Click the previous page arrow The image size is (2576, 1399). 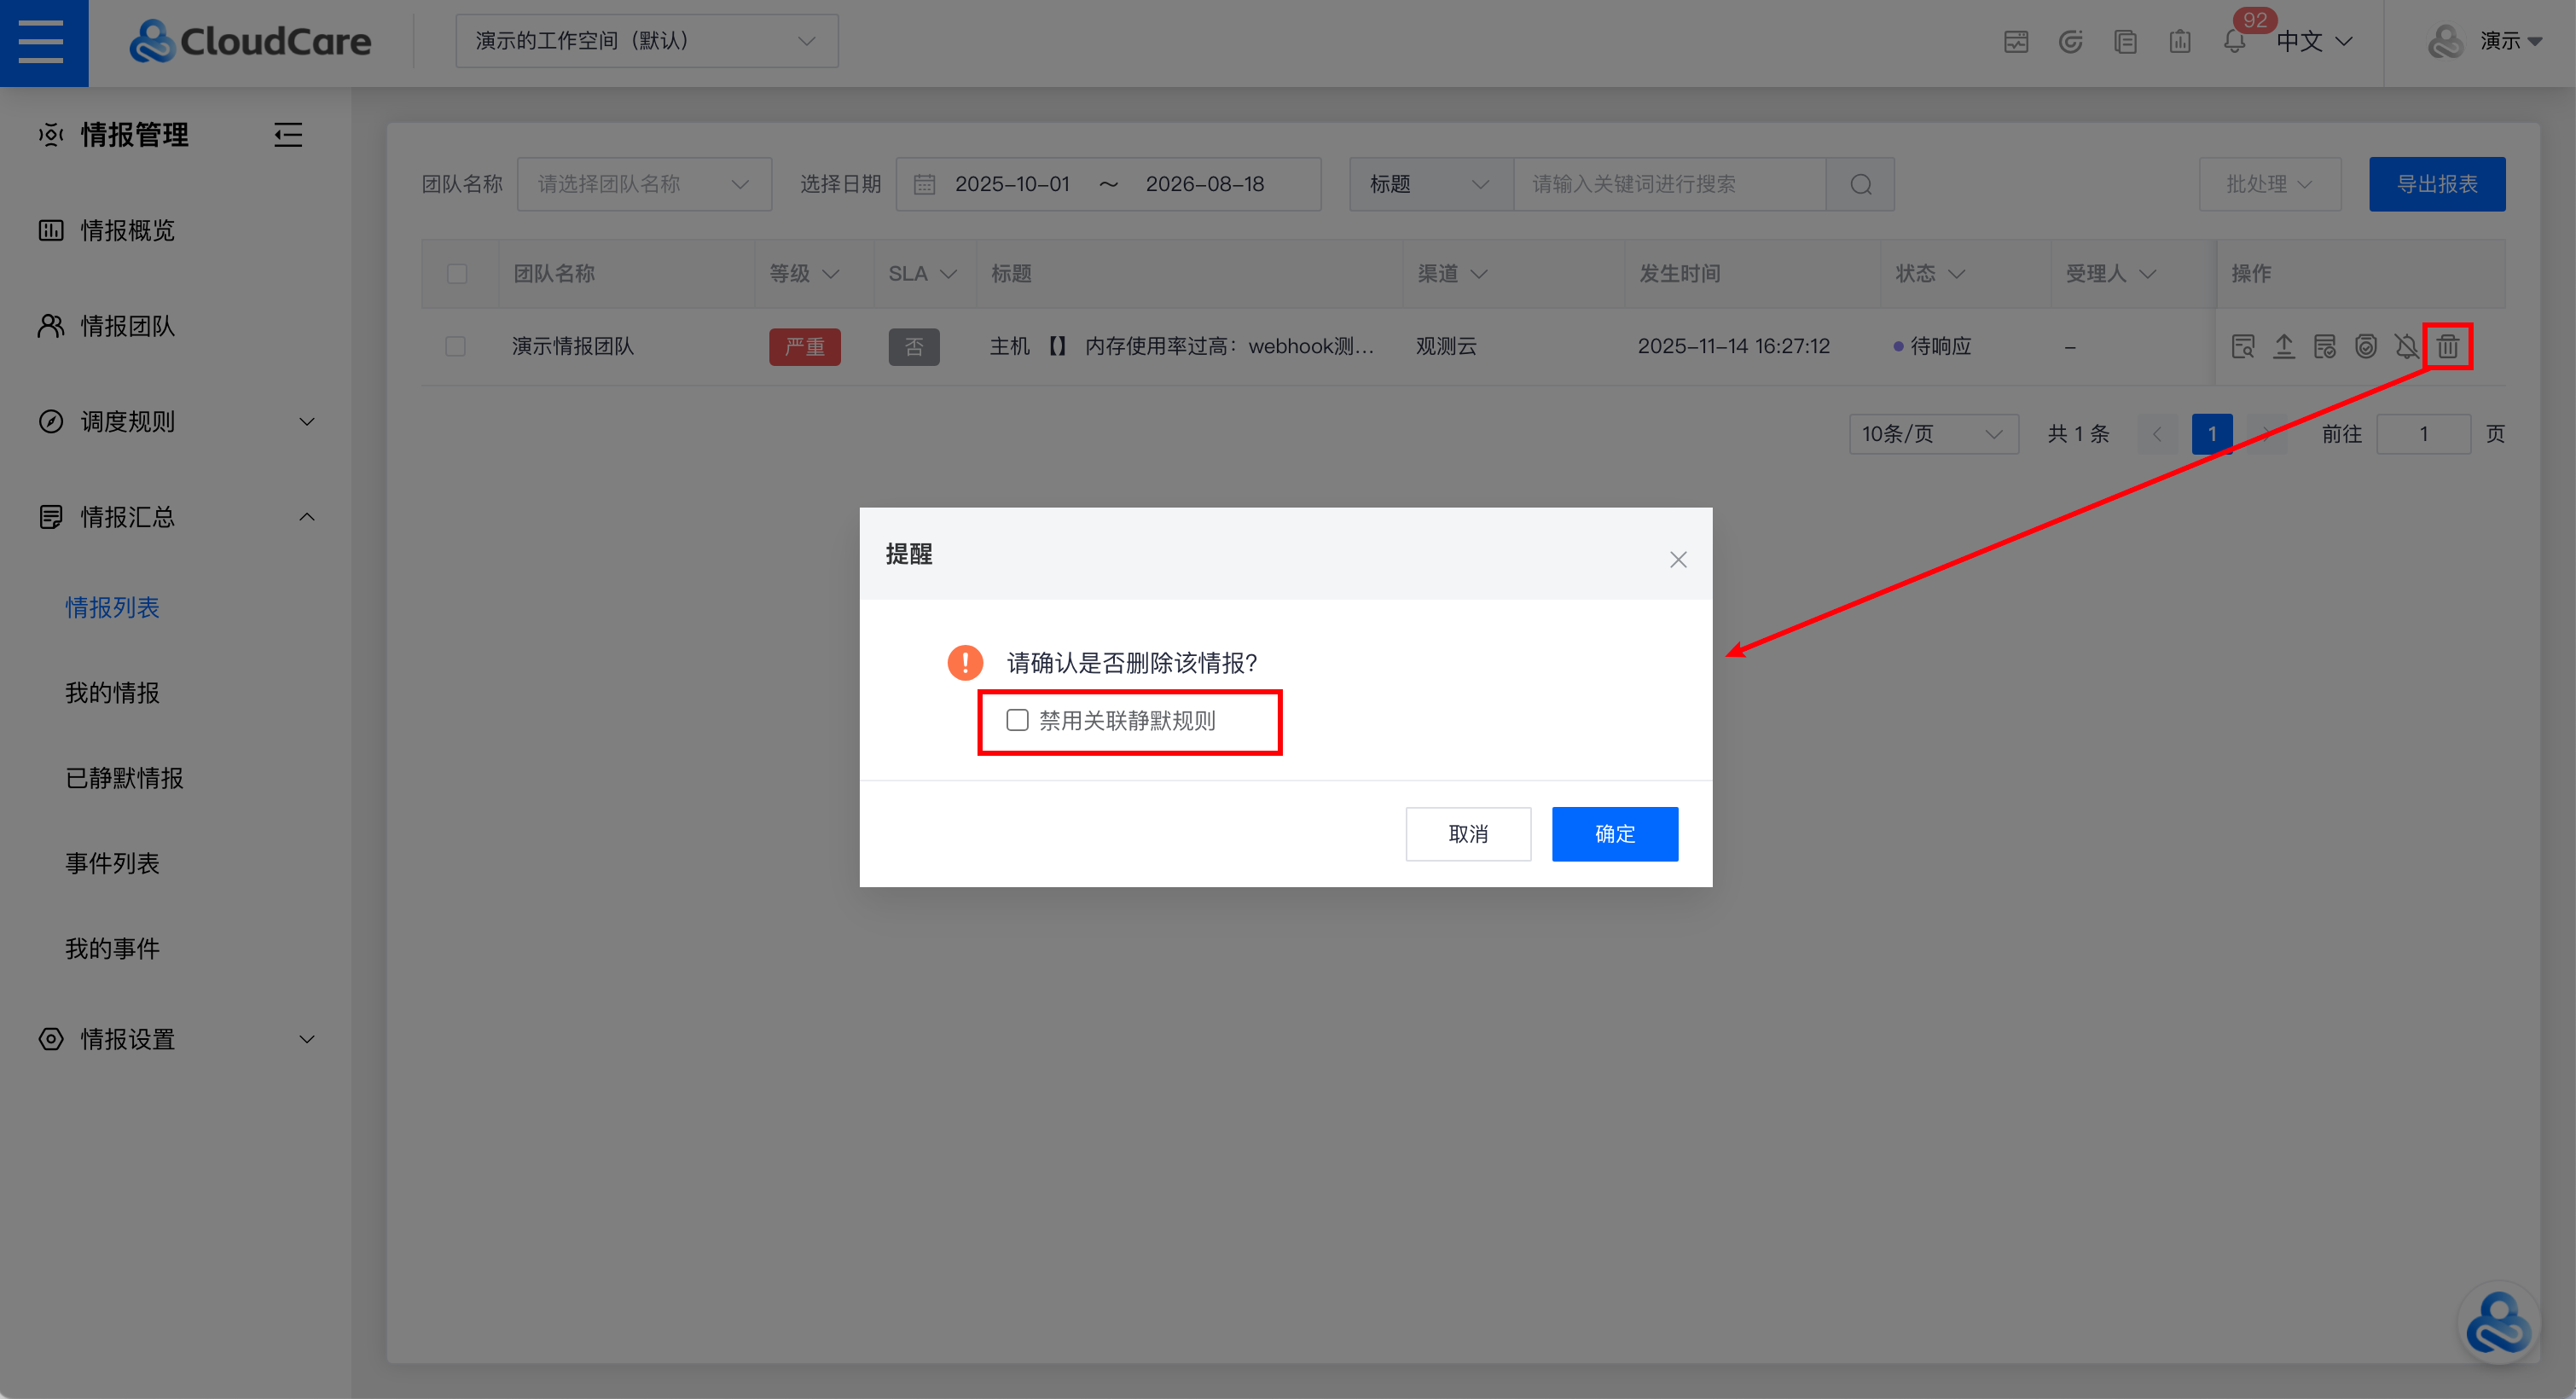tap(2157, 435)
